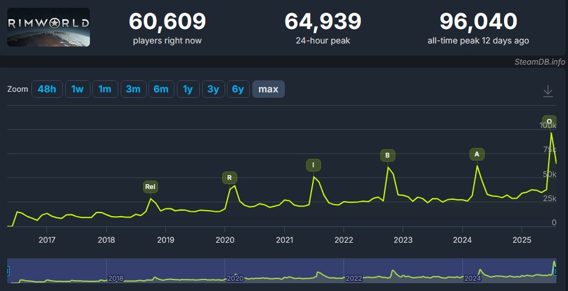Click the R event marker near 2020
This screenshot has height=291, width=568.
[229, 178]
